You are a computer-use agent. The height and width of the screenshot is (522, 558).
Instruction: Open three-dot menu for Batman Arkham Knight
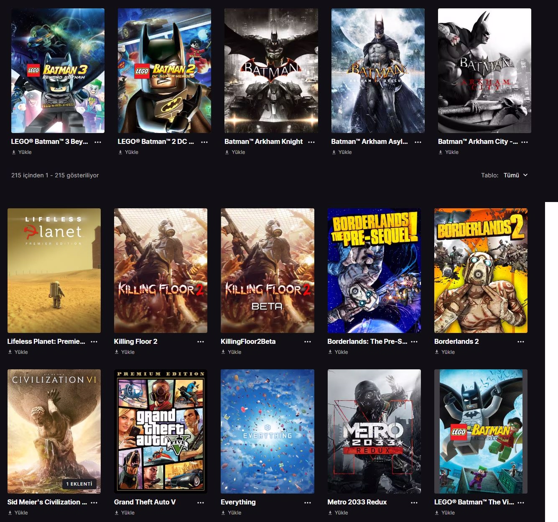(x=311, y=142)
